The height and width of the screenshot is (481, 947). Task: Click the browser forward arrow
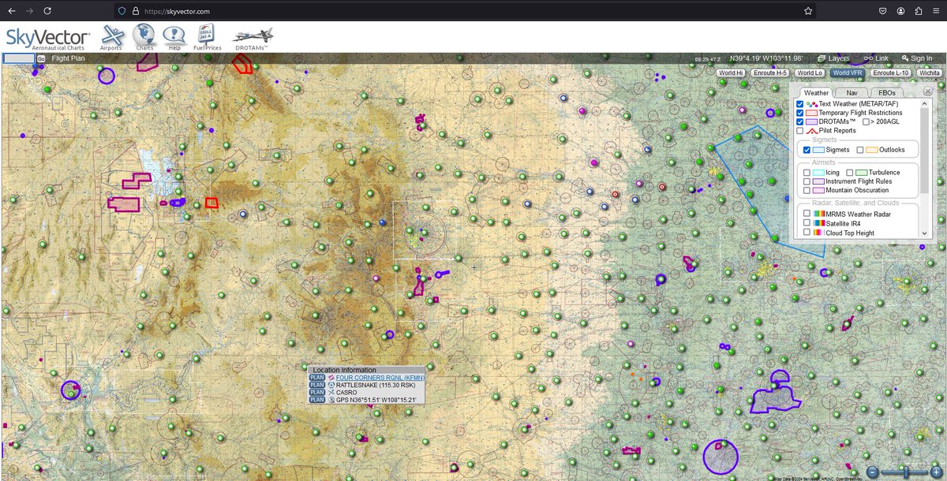click(30, 11)
